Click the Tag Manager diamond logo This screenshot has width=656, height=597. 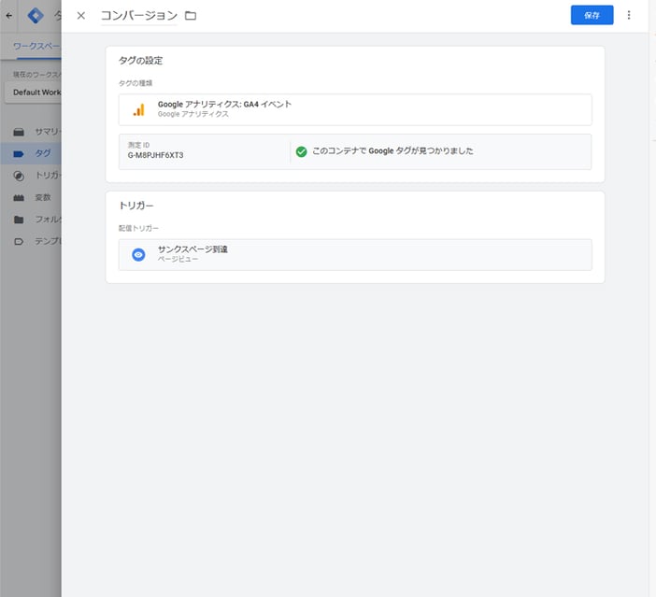(36, 16)
